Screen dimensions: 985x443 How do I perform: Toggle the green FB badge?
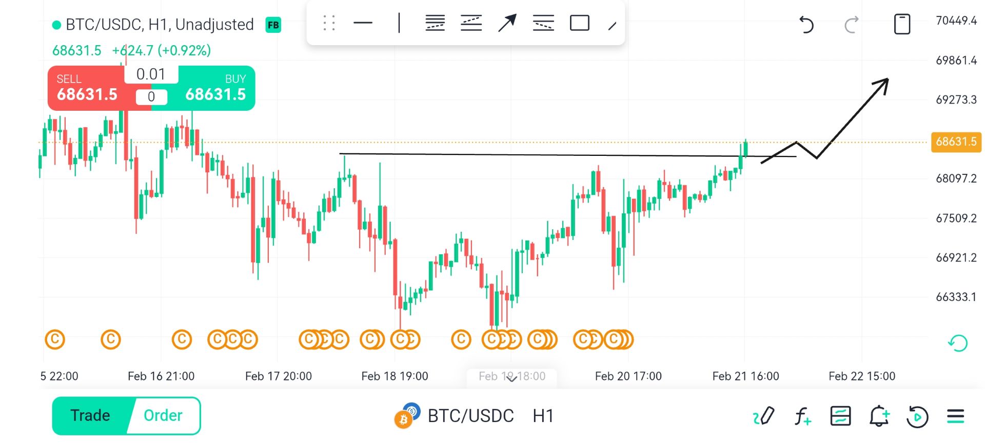[273, 25]
